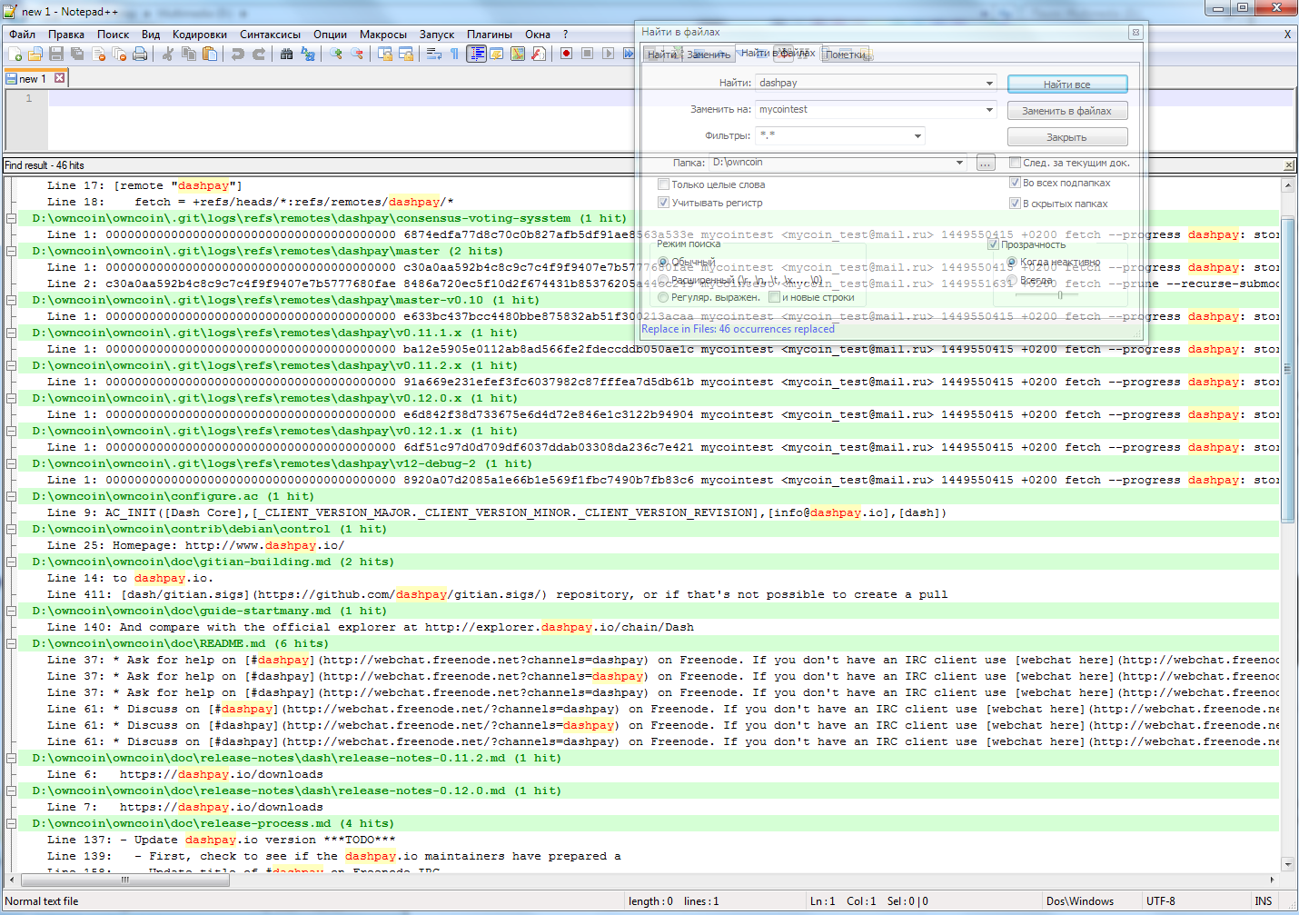Viewport: 1299px width, 915px height.
Task: Toggle 'В скрытых папках' checkbox
Action: click(1015, 204)
